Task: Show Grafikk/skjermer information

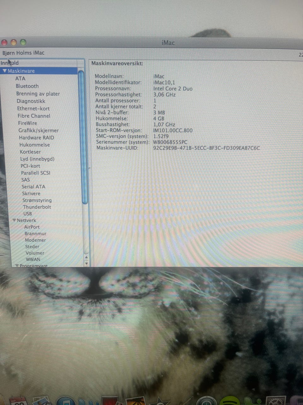Action: coord(39,130)
